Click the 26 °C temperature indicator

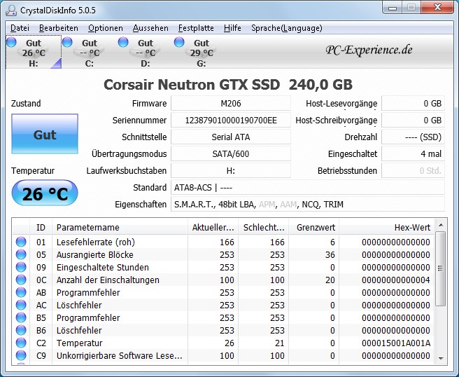click(x=45, y=193)
